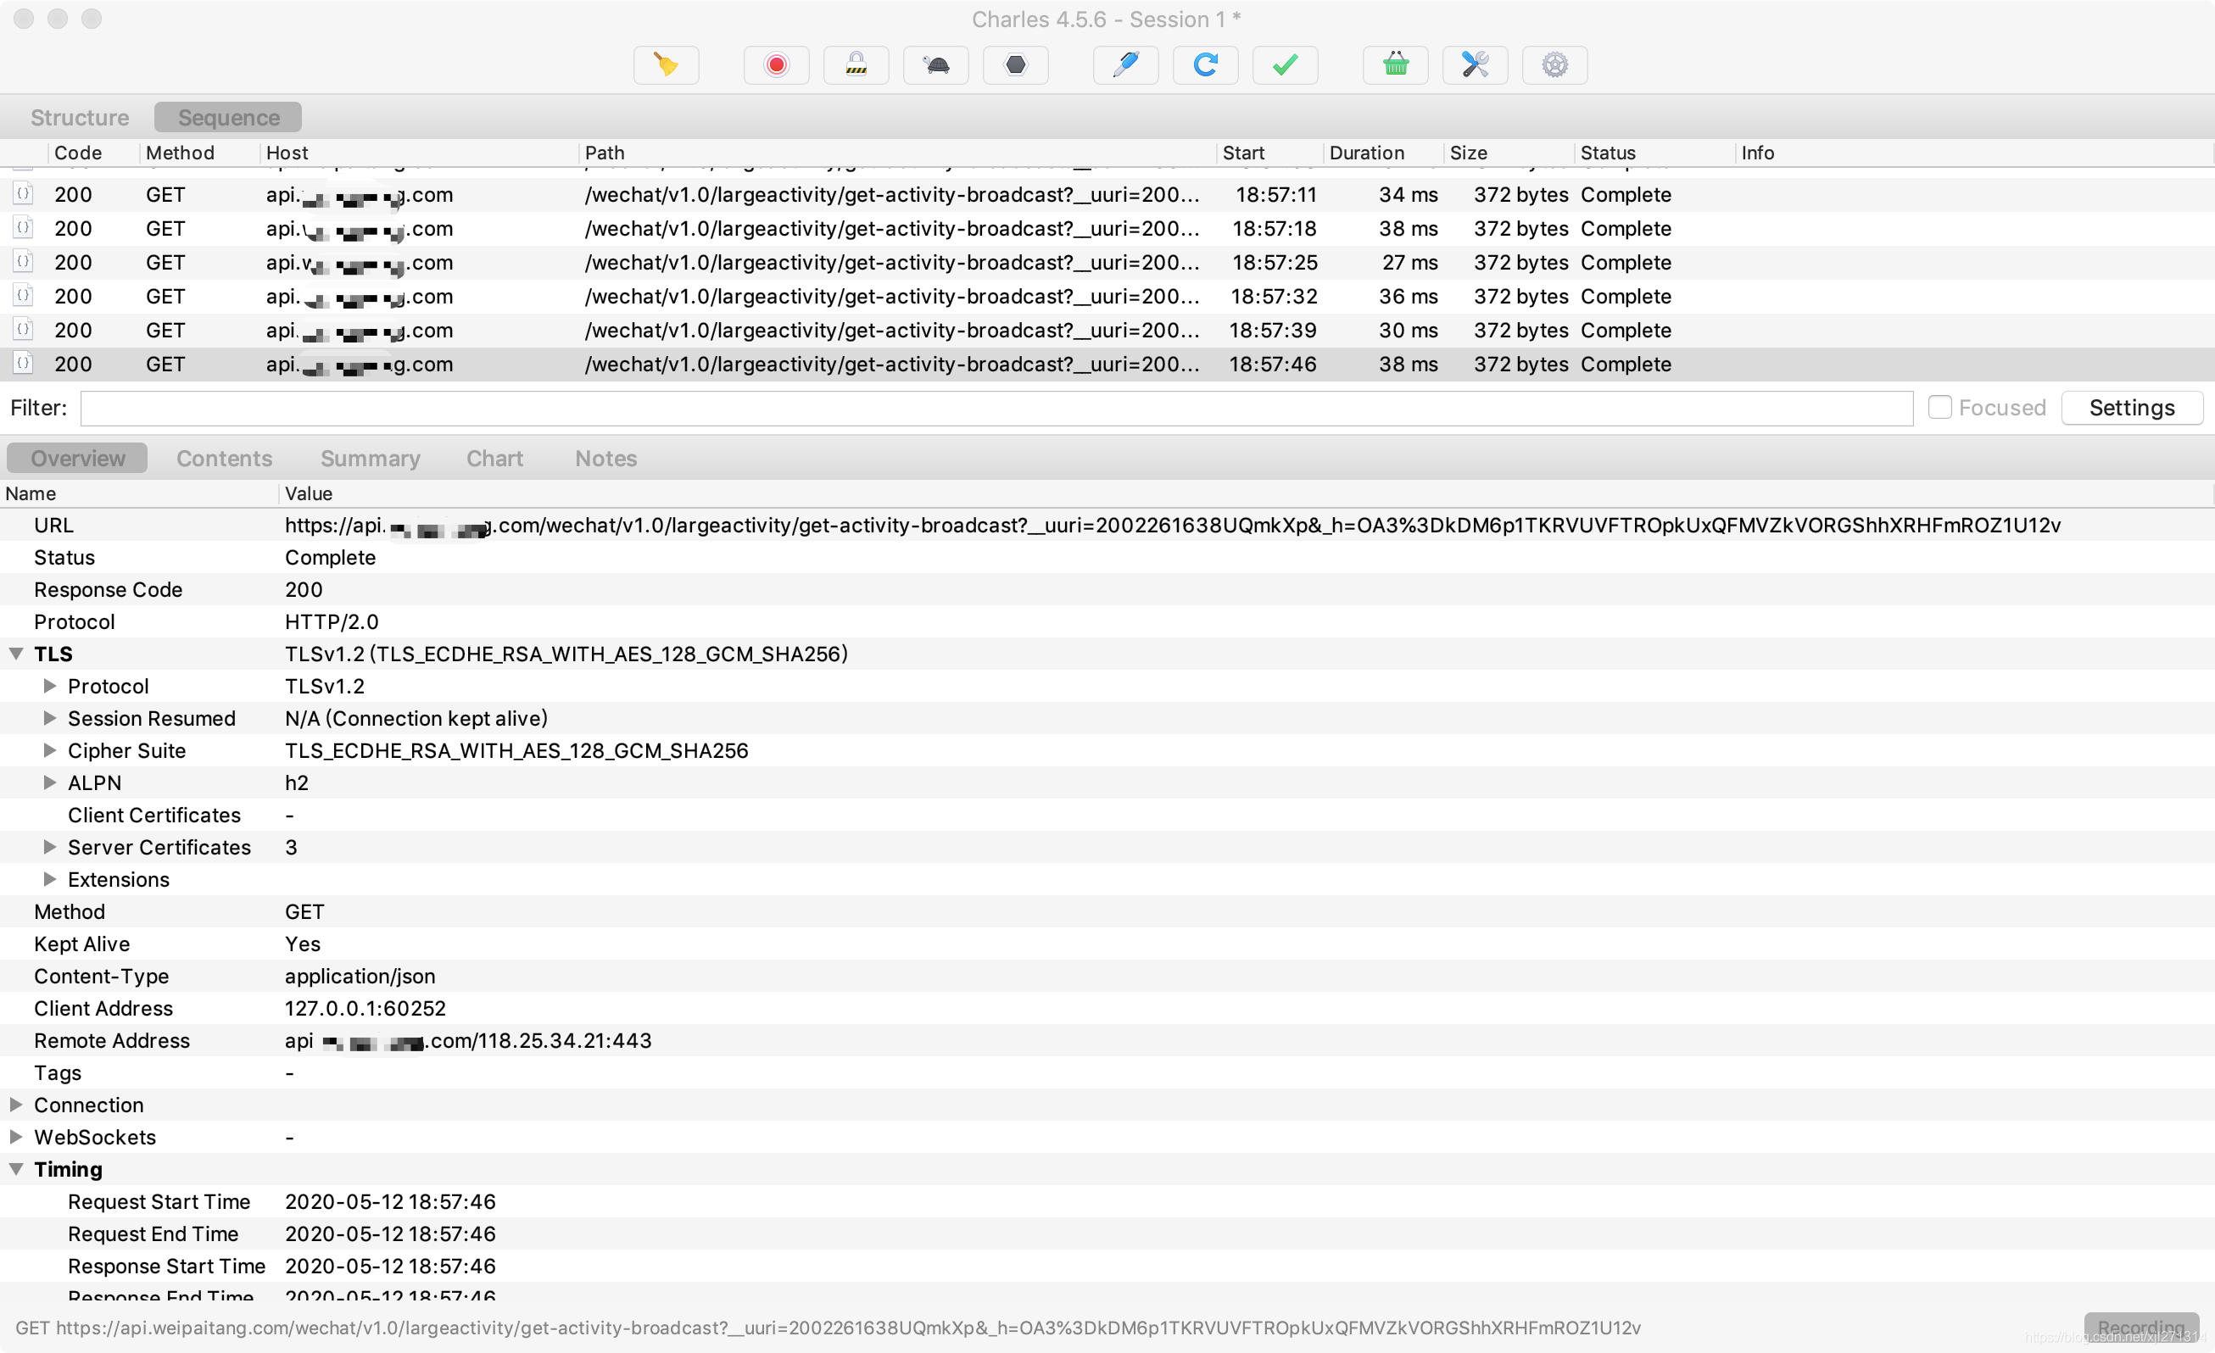The height and width of the screenshot is (1353, 2215).
Task: Click the compose pen icon
Action: (x=1125, y=64)
